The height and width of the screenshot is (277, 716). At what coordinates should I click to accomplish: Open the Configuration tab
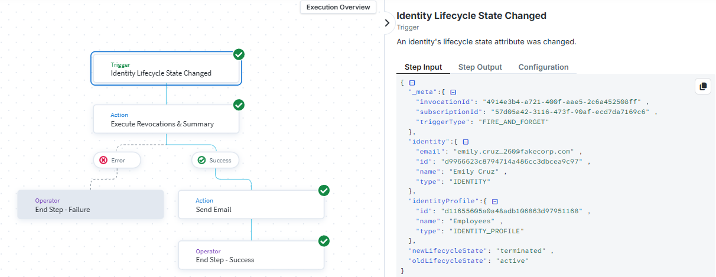click(x=543, y=67)
